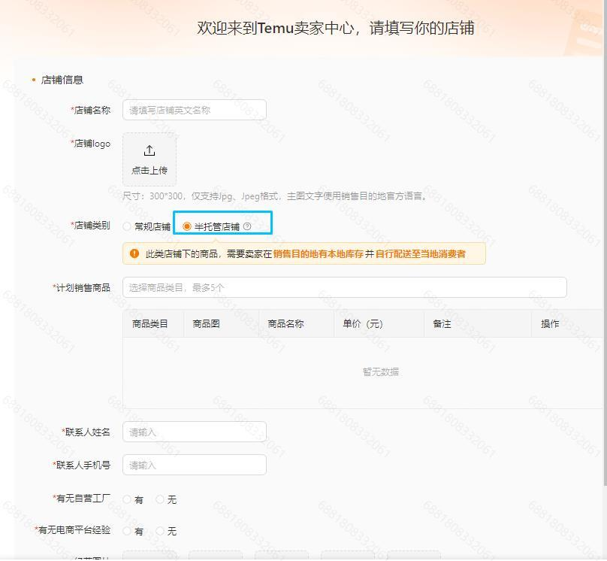Select the 常规店铺 radio button

click(x=128, y=223)
